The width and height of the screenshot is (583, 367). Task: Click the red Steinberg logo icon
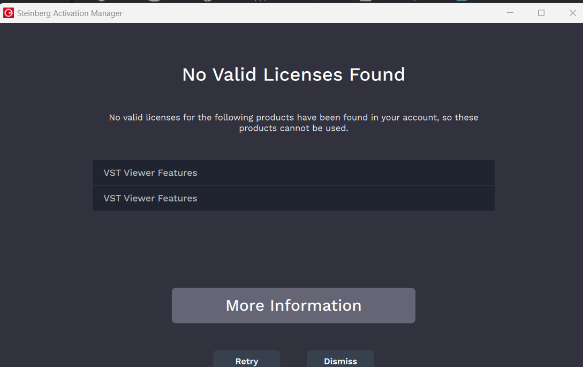(x=8, y=12)
